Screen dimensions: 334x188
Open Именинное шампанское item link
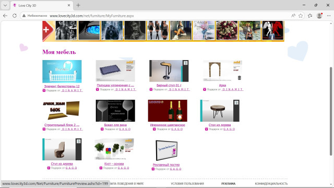point(168,125)
